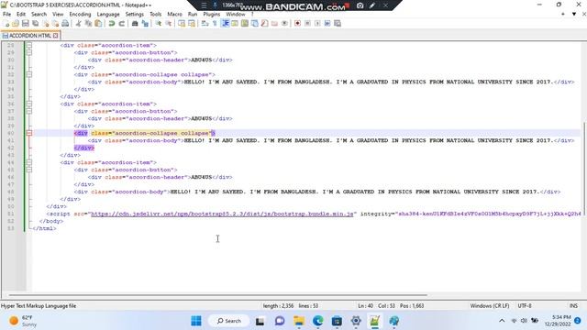The height and width of the screenshot is (330, 587).
Task: Take a Bandicam screenshot with camera icon
Action: 360,5
